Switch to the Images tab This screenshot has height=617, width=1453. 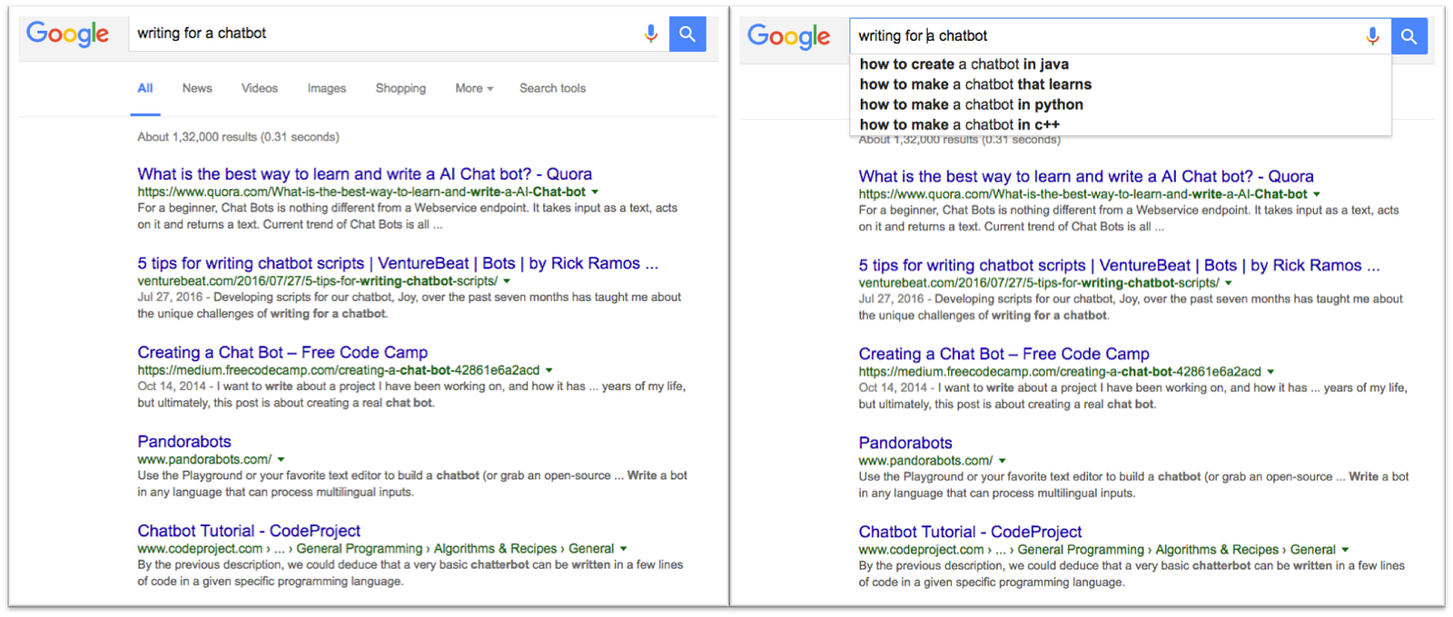[327, 88]
